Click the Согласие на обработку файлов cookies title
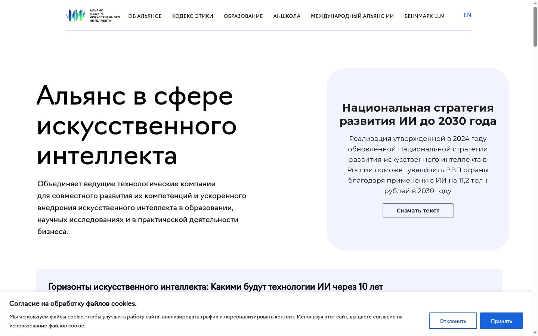 73,304
